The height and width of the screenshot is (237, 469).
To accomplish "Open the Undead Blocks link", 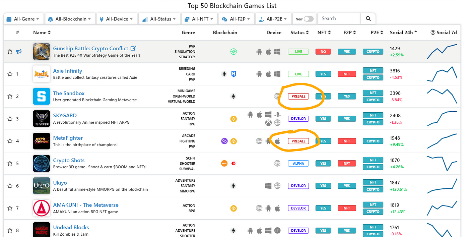I will (x=71, y=227).
